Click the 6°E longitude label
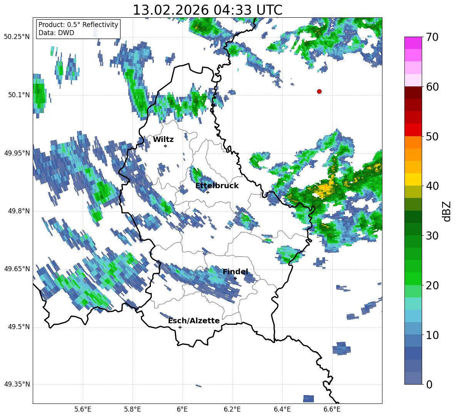Image resolution: width=456 pixels, height=417 pixels. [x=182, y=410]
